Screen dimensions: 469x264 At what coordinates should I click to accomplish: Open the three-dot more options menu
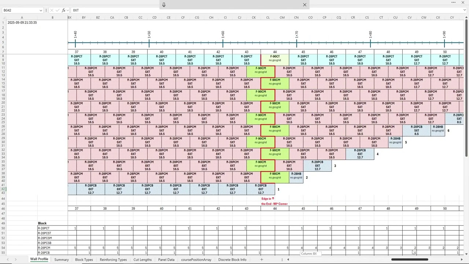[x=454, y=3]
